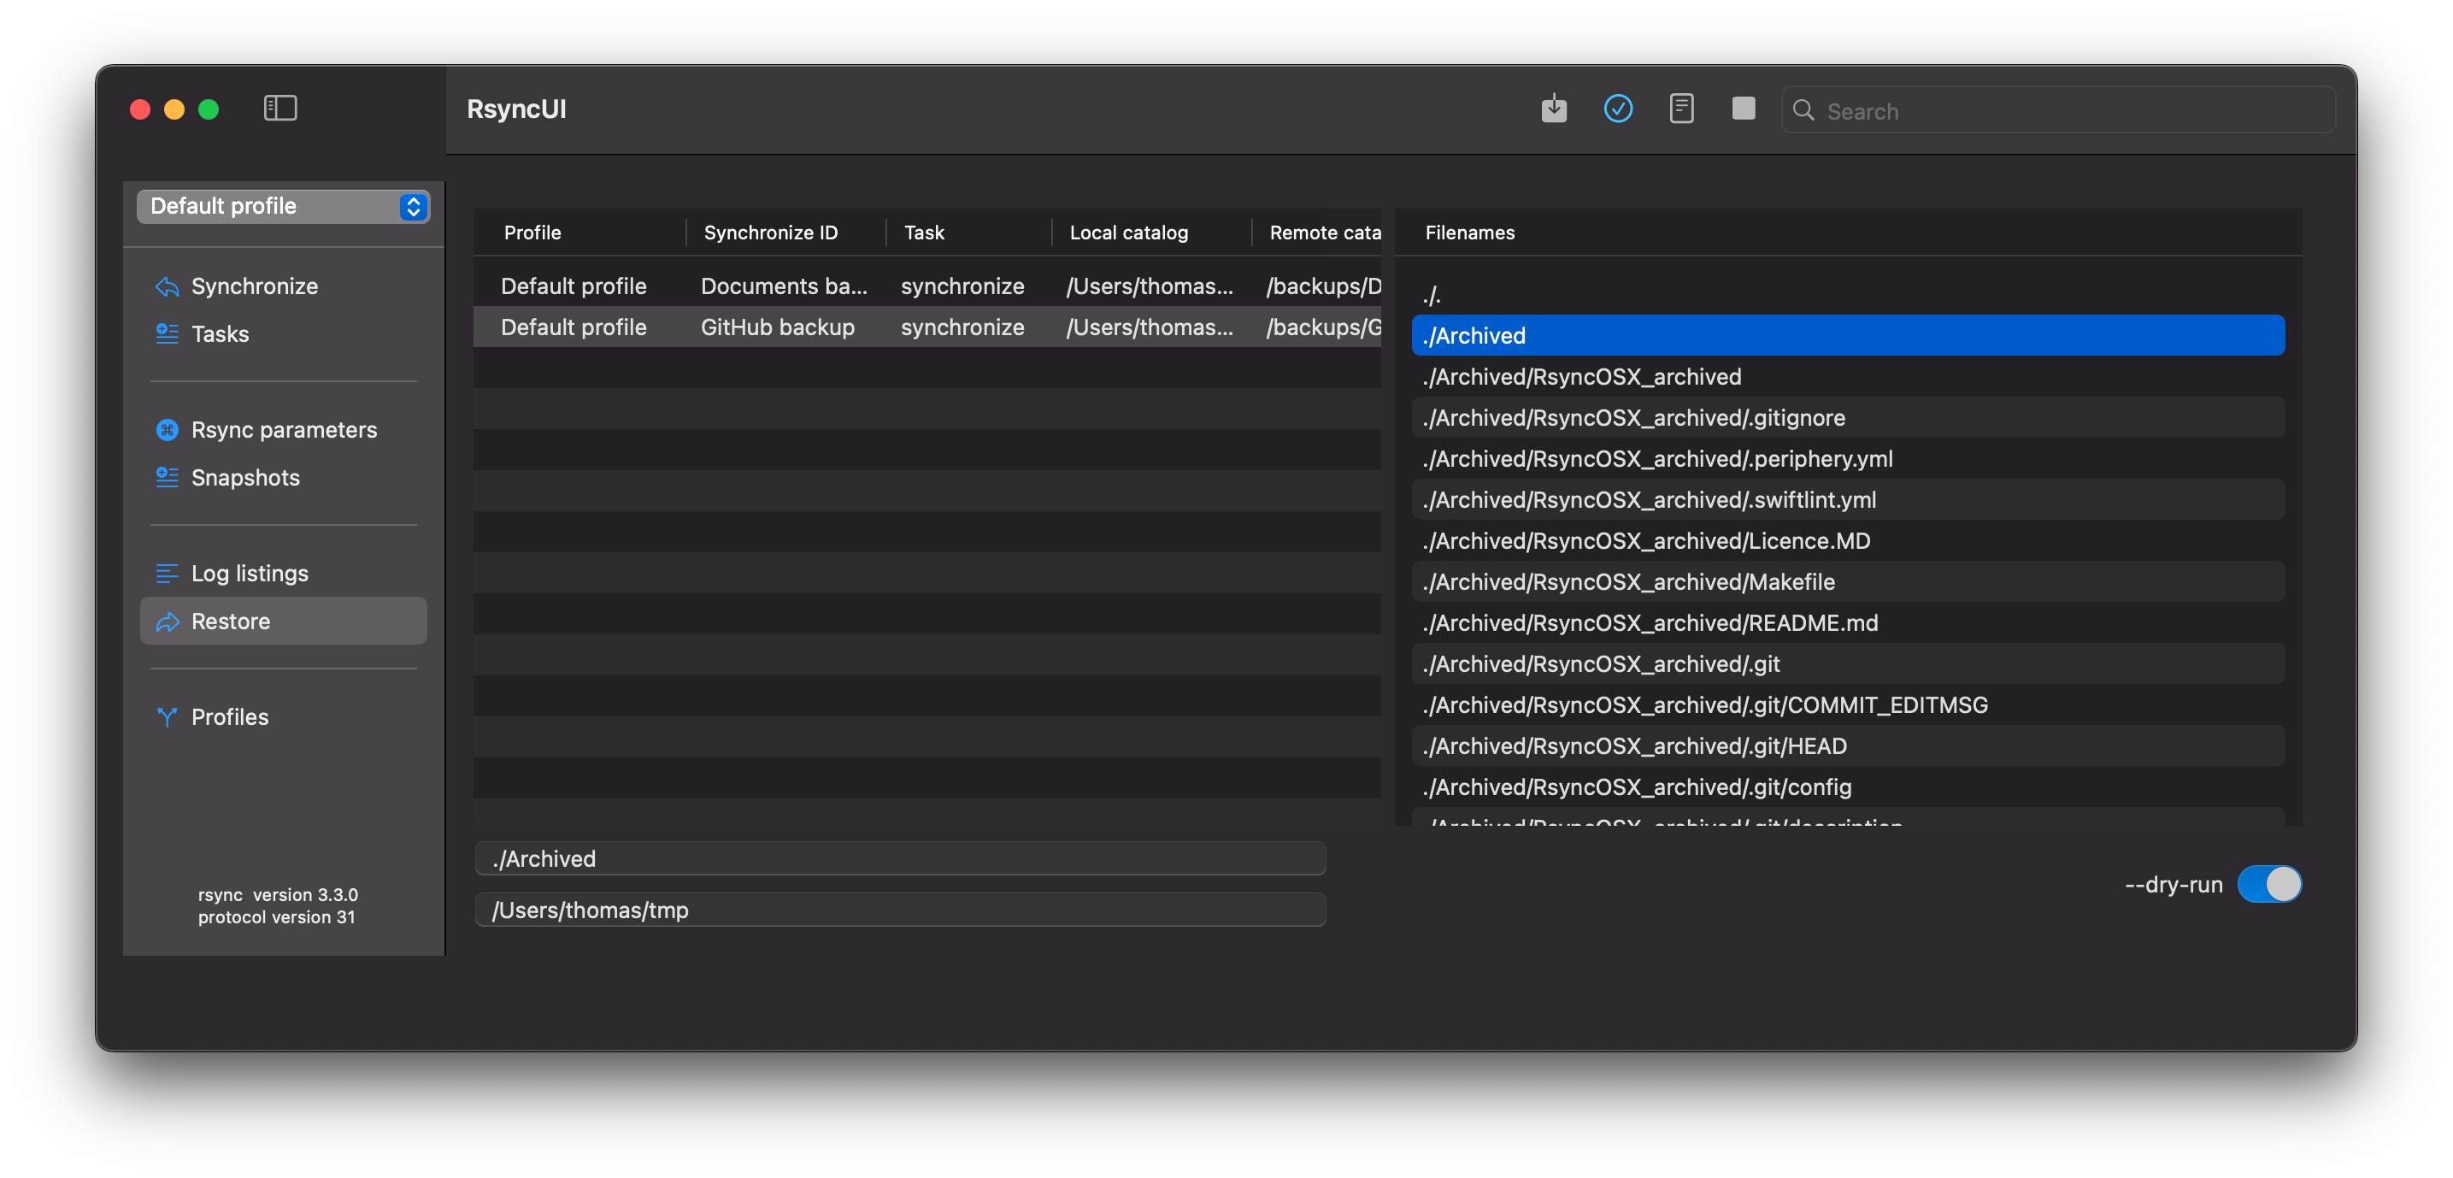Toggle the sidebar visibility icon
The height and width of the screenshot is (1178, 2453).
280,109
